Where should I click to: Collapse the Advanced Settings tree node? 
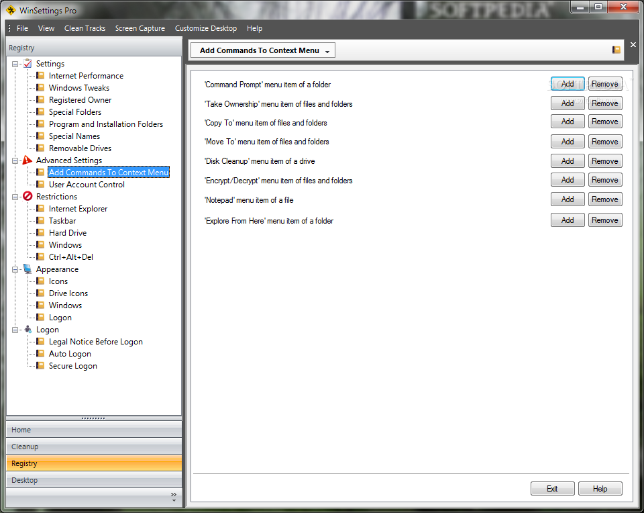tap(15, 160)
